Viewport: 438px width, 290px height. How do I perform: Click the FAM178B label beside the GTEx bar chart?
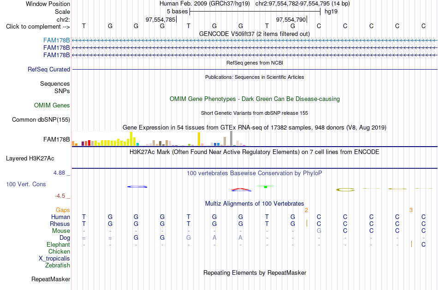(x=56, y=139)
